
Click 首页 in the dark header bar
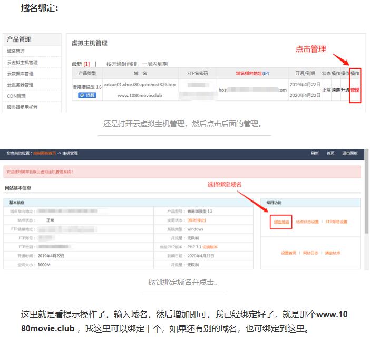(330, 153)
